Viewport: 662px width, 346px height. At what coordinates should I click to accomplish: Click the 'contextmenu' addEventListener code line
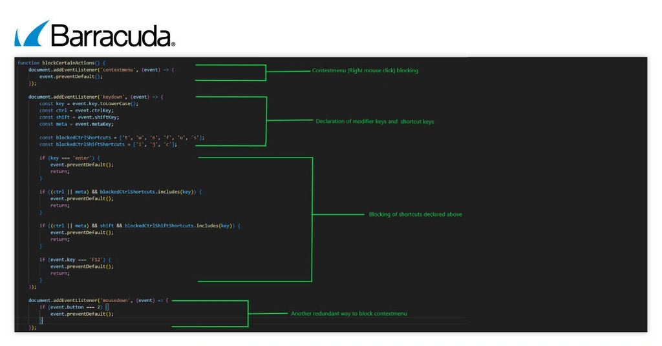[101, 70]
